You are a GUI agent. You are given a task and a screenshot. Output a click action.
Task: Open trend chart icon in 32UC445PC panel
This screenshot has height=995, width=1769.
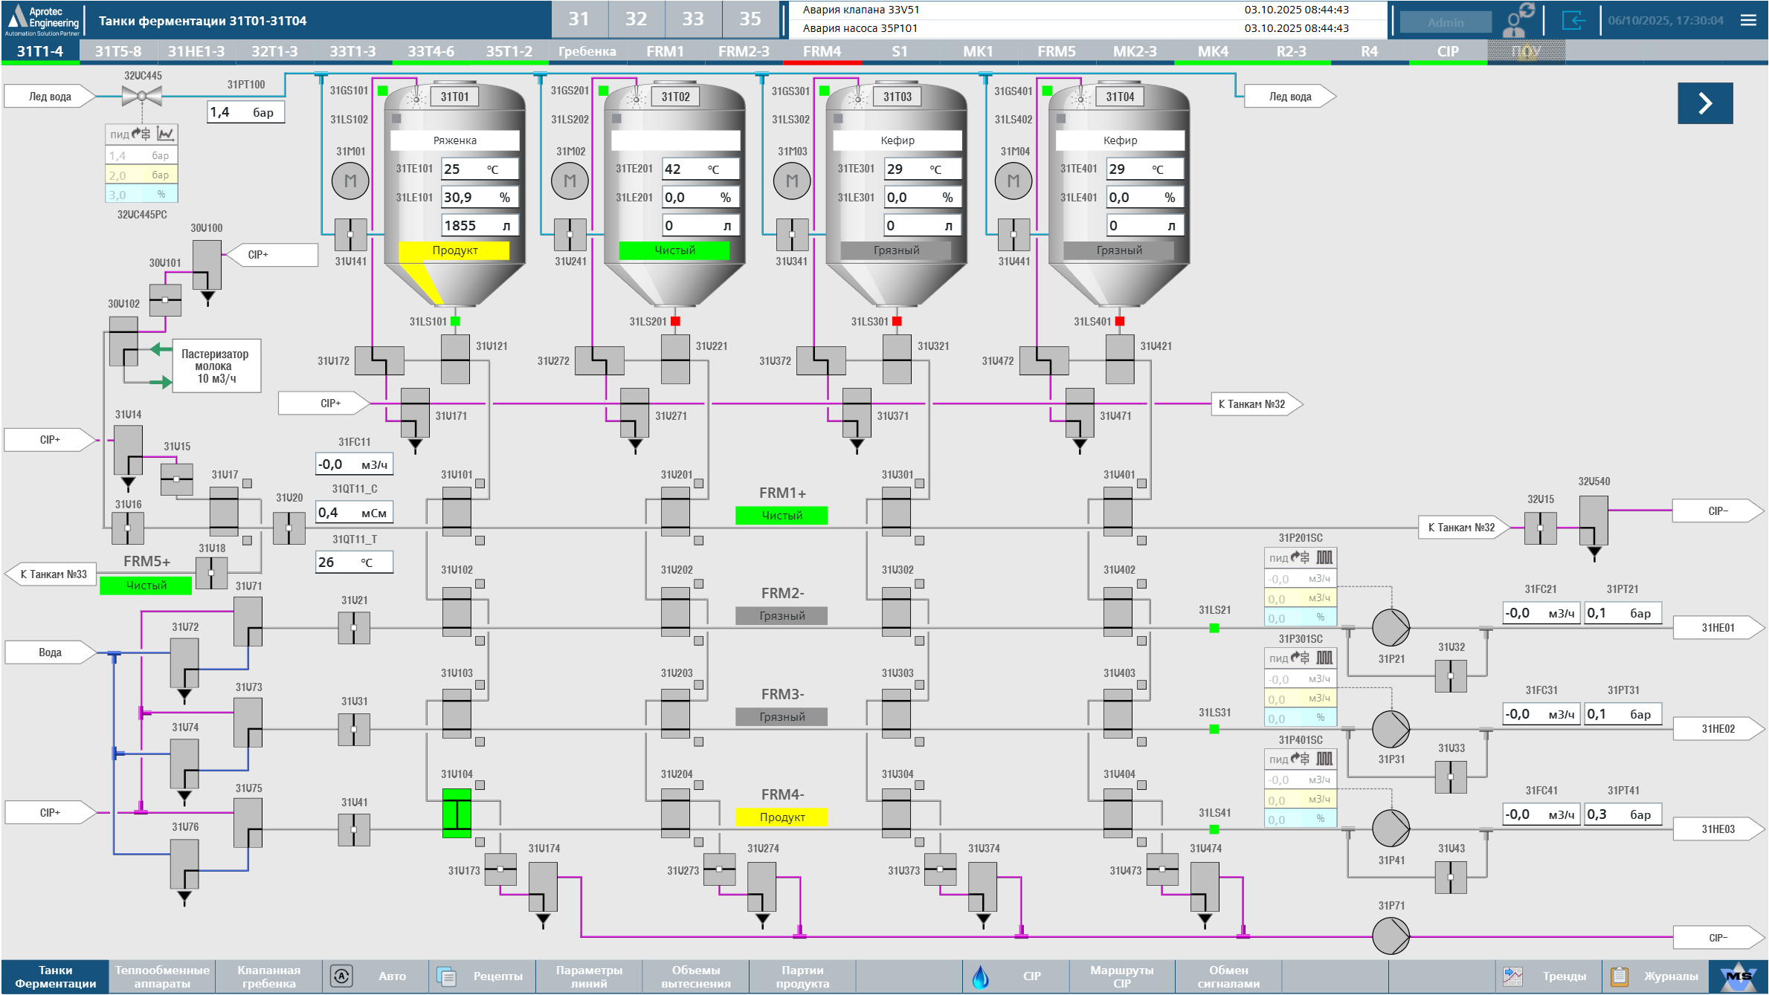165,134
